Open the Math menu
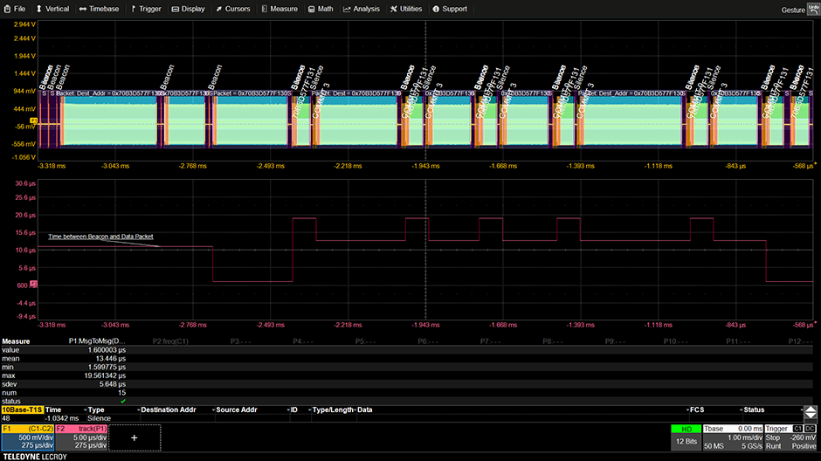821x461 pixels. coord(320,9)
